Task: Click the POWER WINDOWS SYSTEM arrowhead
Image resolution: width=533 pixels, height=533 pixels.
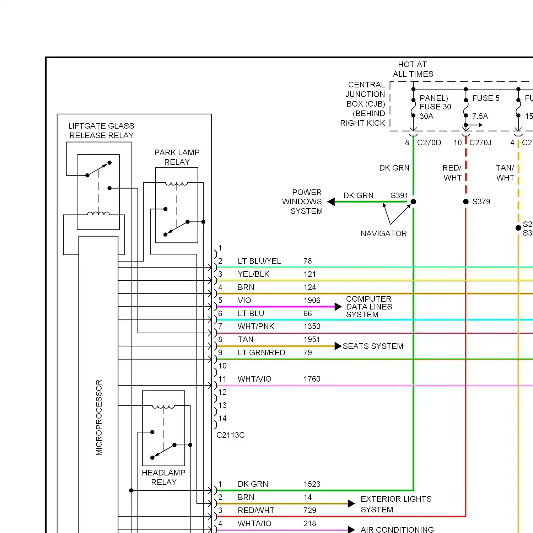Action: 331,202
